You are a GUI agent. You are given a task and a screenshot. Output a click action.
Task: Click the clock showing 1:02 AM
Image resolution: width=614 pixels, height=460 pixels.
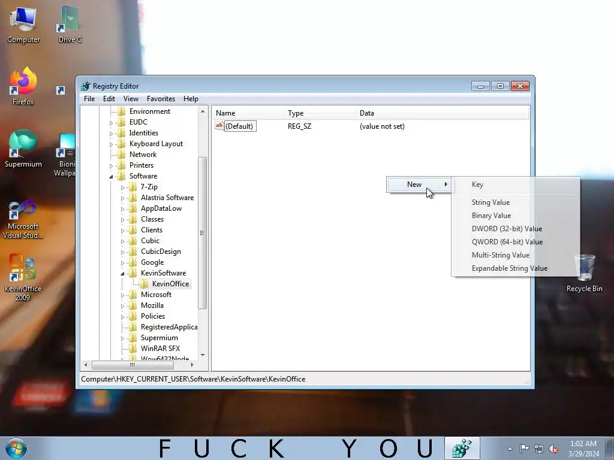coord(583,448)
